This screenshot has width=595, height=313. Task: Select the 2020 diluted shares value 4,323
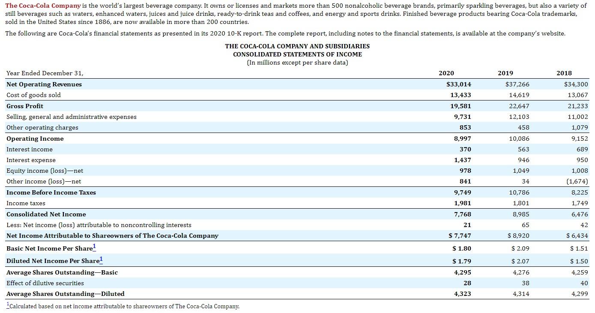click(x=463, y=294)
